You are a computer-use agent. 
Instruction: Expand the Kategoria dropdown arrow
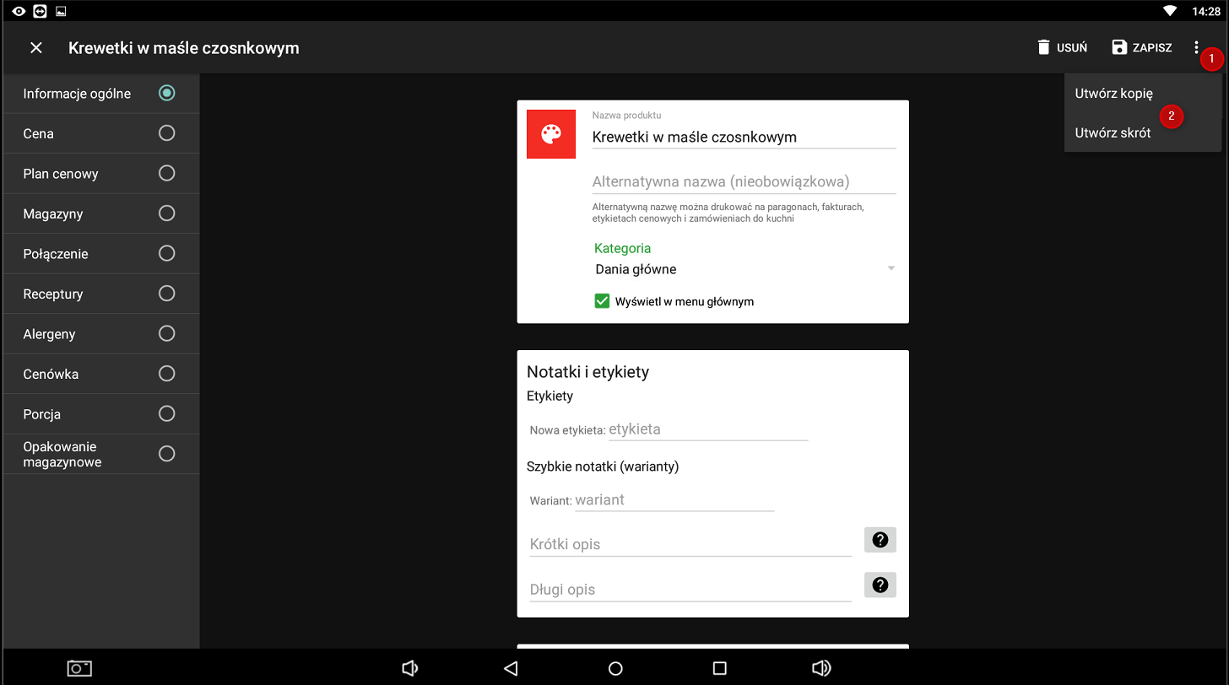point(891,269)
